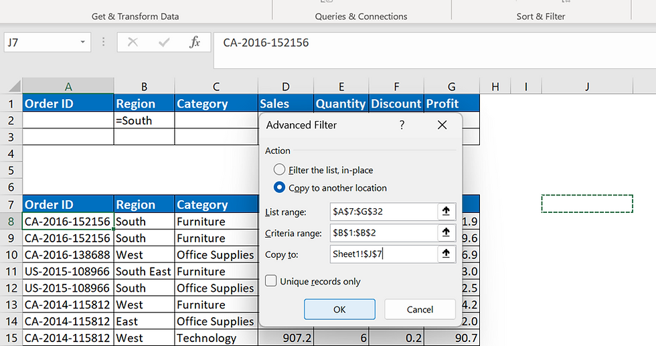Image resolution: width=656 pixels, height=346 pixels.
Task: Click the Insert Function fx icon
Action: 195,42
